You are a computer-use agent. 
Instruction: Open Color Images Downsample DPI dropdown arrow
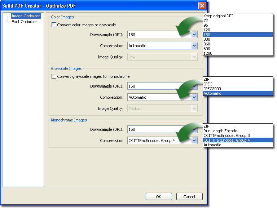pos(194,35)
